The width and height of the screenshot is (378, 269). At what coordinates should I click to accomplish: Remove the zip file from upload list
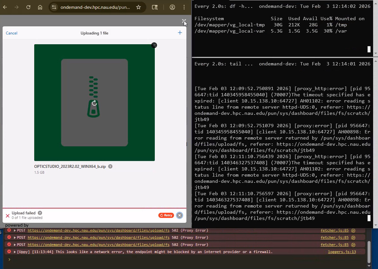[154, 45]
